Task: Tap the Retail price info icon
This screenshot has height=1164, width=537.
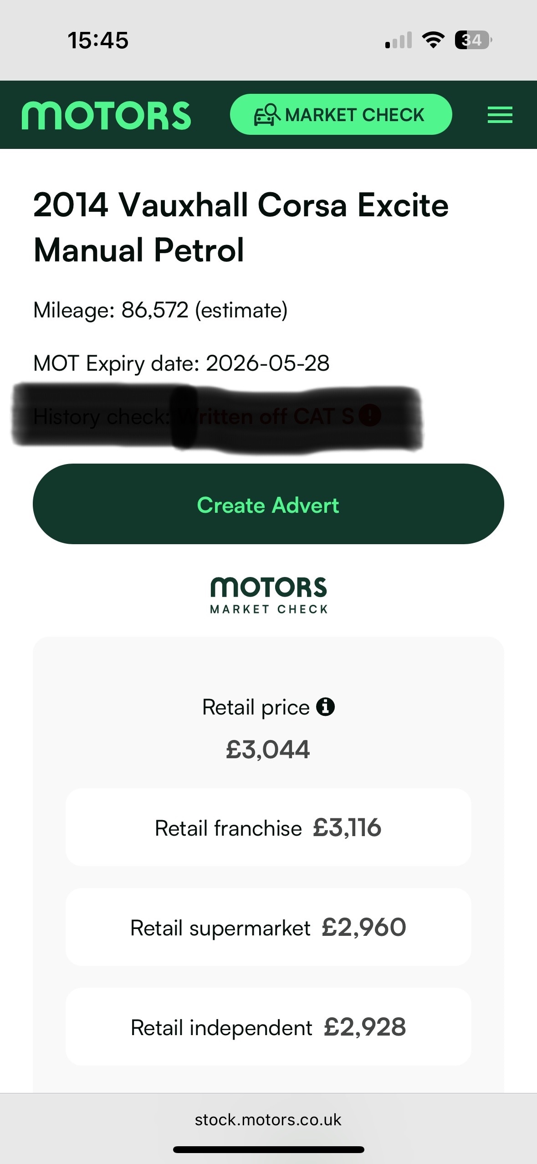Action: [x=325, y=707]
